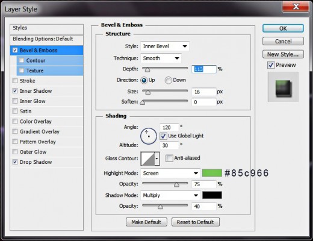313x241 pixels.
Task: Select the Down direction radio button
Action: pos(169,80)
